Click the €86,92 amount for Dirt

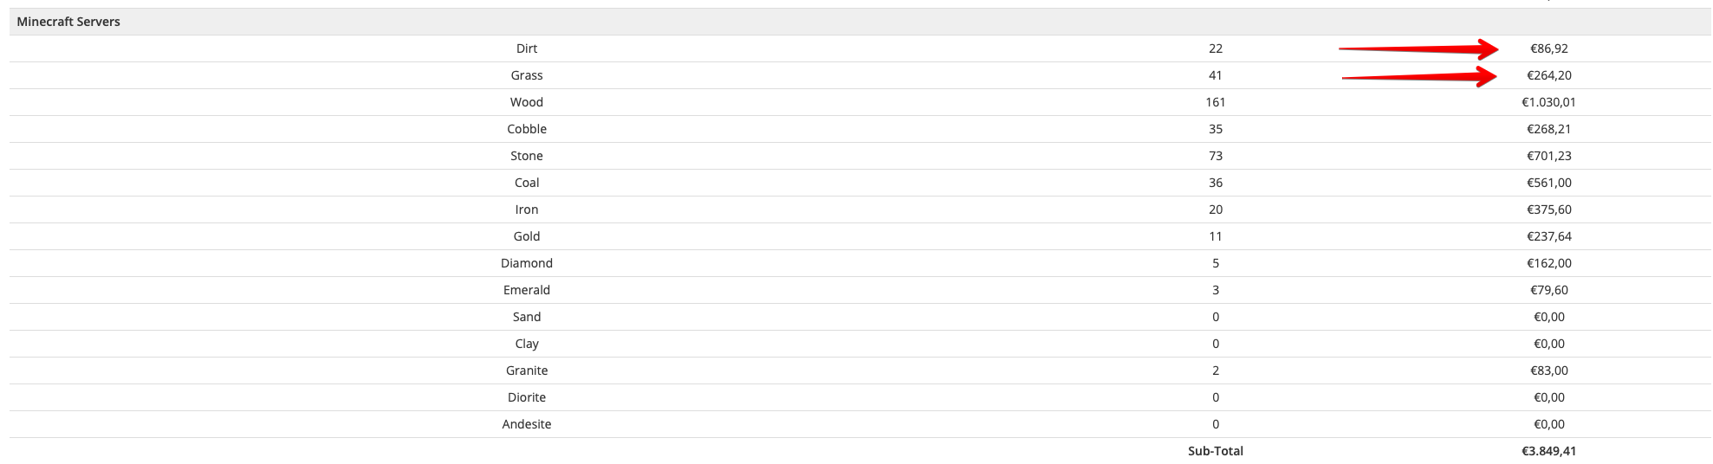(1549, 48)
